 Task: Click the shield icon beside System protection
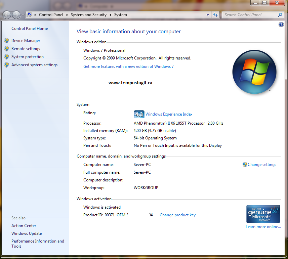[6, 57]
